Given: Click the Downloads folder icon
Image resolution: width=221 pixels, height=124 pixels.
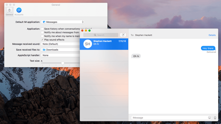Looking at the screenshot, I should pyautogui.click(x=44, y=50).
